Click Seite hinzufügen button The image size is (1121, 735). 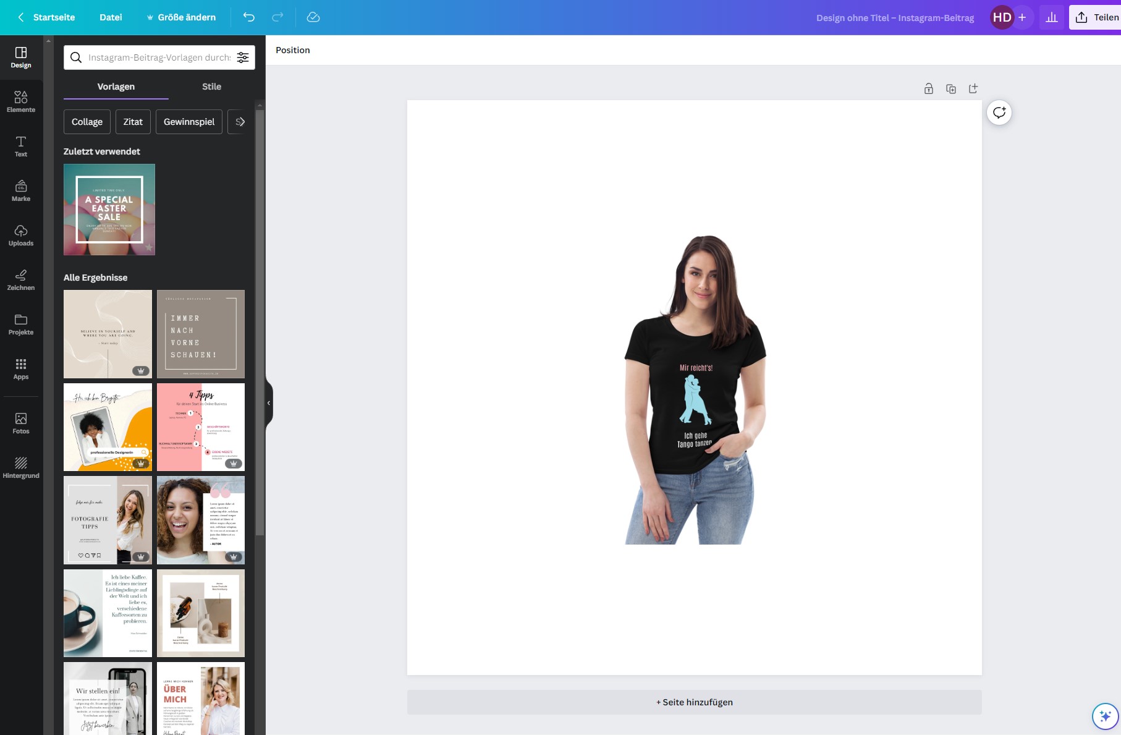click(694, 702)
